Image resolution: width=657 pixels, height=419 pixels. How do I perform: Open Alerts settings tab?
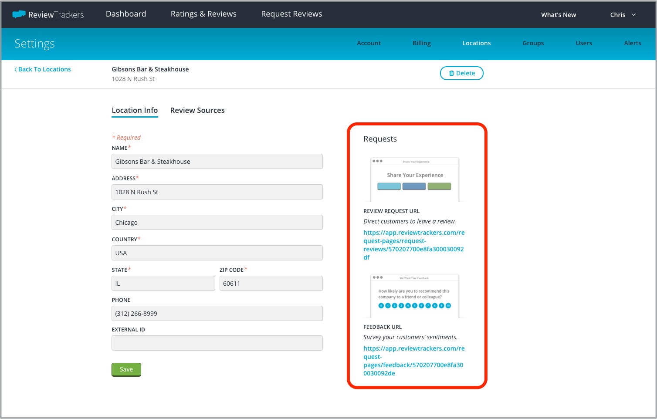tap(633, 43)
